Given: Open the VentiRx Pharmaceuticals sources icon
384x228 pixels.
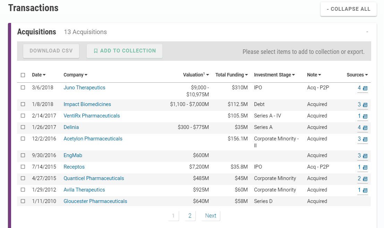Looking at the screenshot, I should pos(365,116).
